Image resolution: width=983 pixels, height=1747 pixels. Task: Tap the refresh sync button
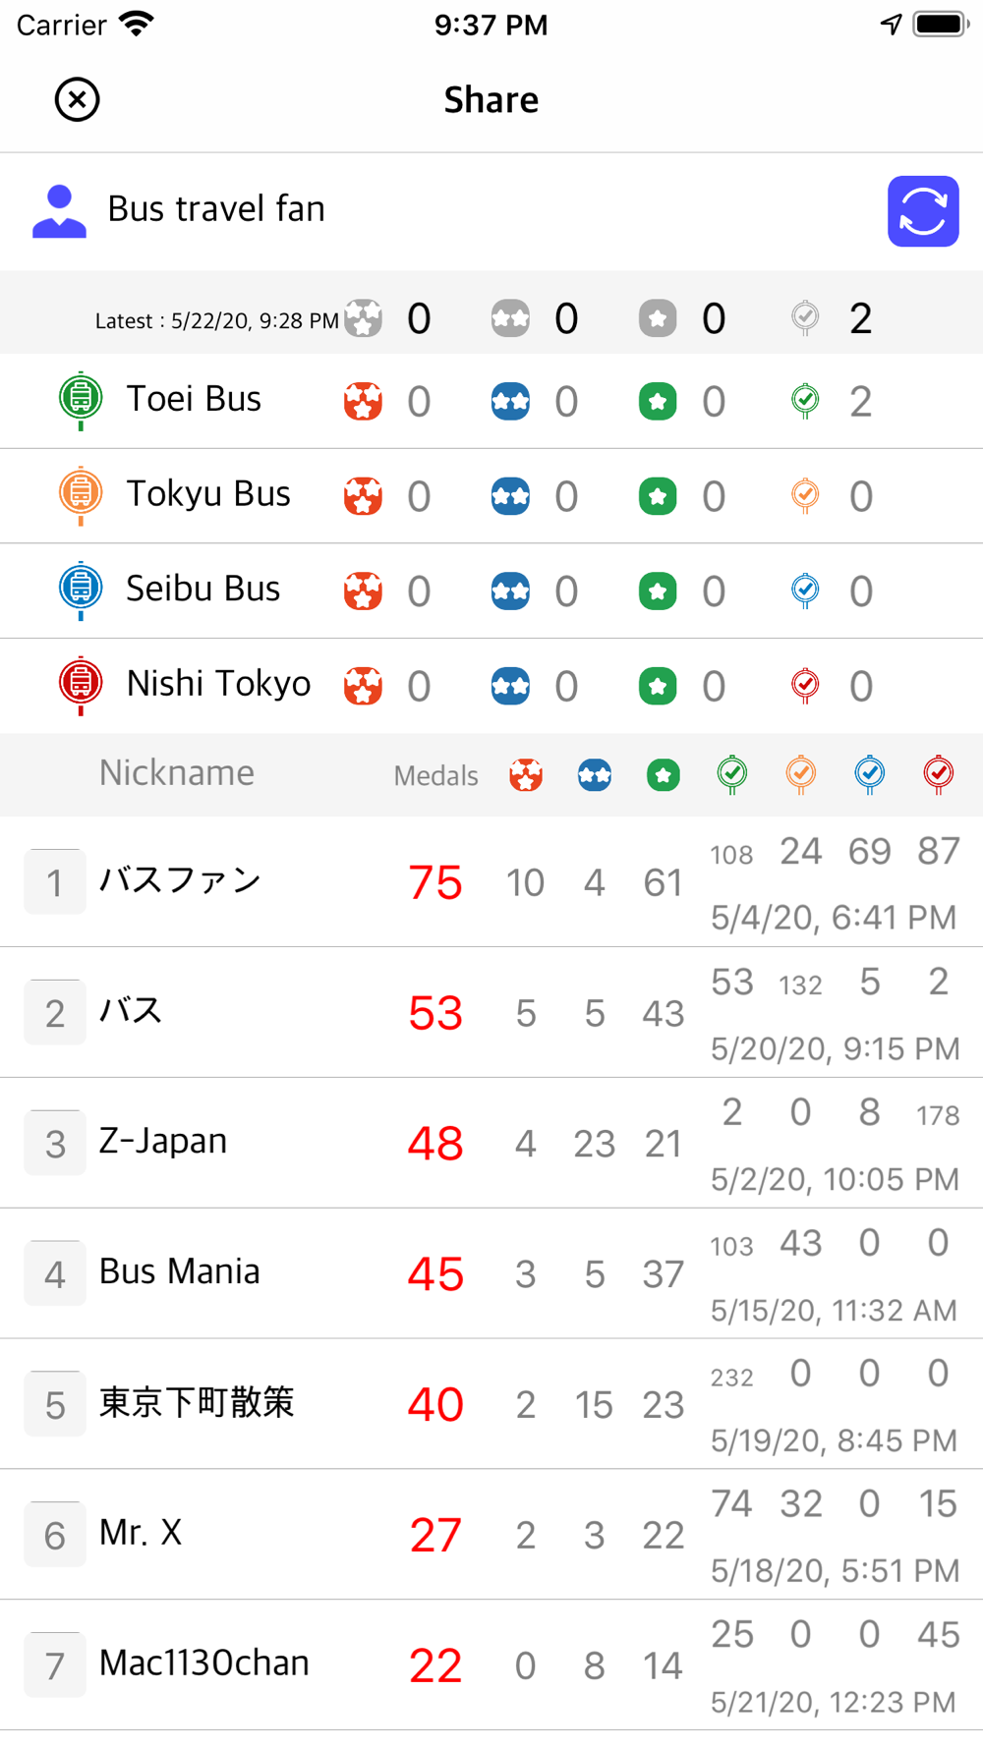point(923,211)
